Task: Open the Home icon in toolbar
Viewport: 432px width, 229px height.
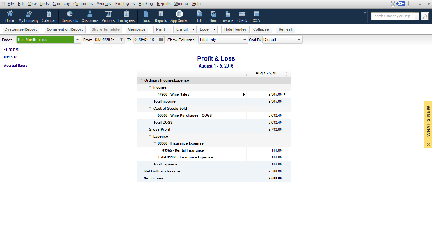Action: tap(10, 16)
